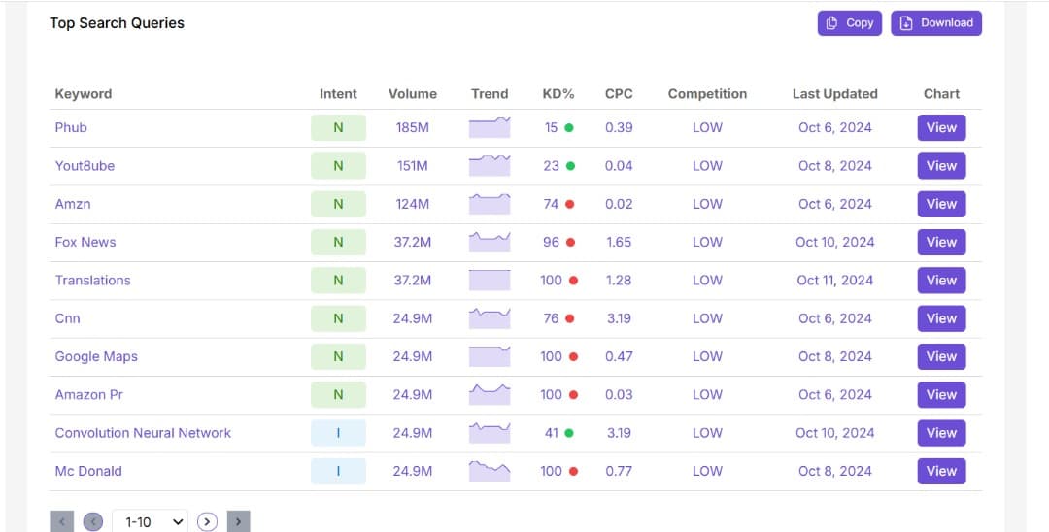Open the Mc Donald keyword link
The image size is (1049, 532).
coord(88,471)
